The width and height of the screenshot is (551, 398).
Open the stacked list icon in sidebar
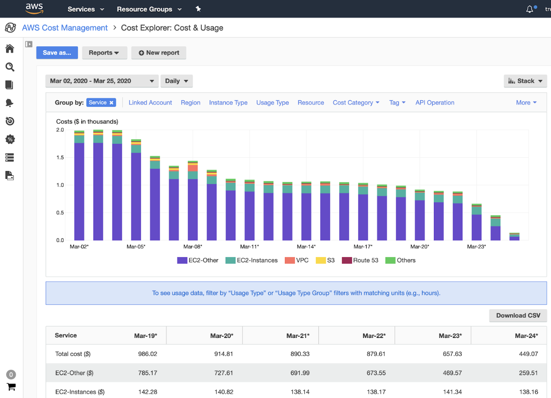[10, 157]
